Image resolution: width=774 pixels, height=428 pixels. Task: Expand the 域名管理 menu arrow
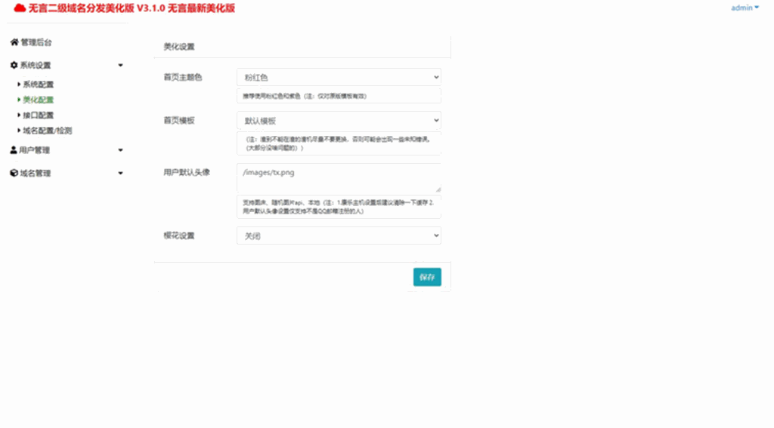[x=120, y=173]
